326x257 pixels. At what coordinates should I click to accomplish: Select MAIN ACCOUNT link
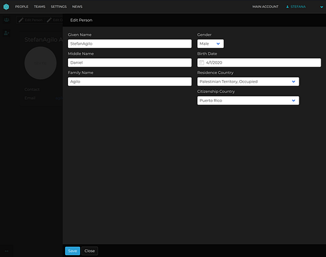point(266,7)
